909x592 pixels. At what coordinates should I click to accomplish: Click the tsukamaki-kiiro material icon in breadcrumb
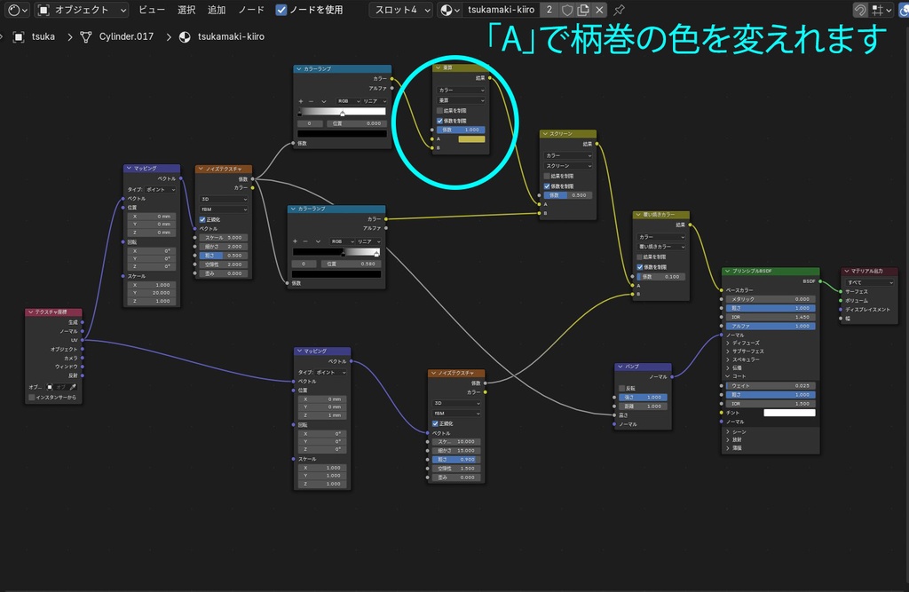click(x=185, y=37)
